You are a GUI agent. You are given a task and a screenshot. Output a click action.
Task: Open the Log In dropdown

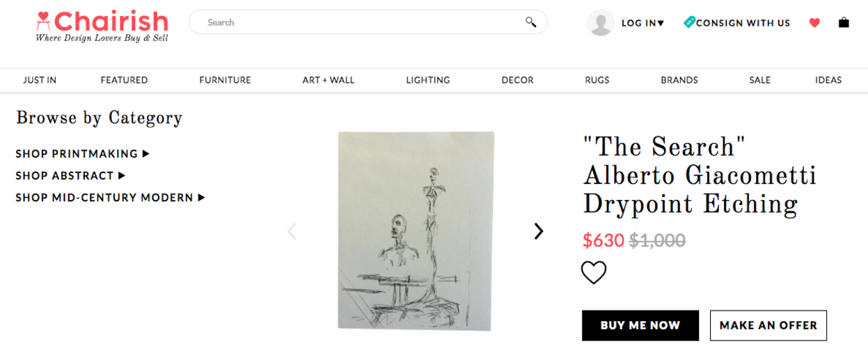coord(642,23)
